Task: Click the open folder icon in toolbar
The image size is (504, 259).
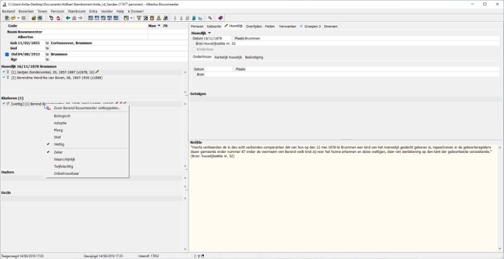Action: [x=13, y=18]
